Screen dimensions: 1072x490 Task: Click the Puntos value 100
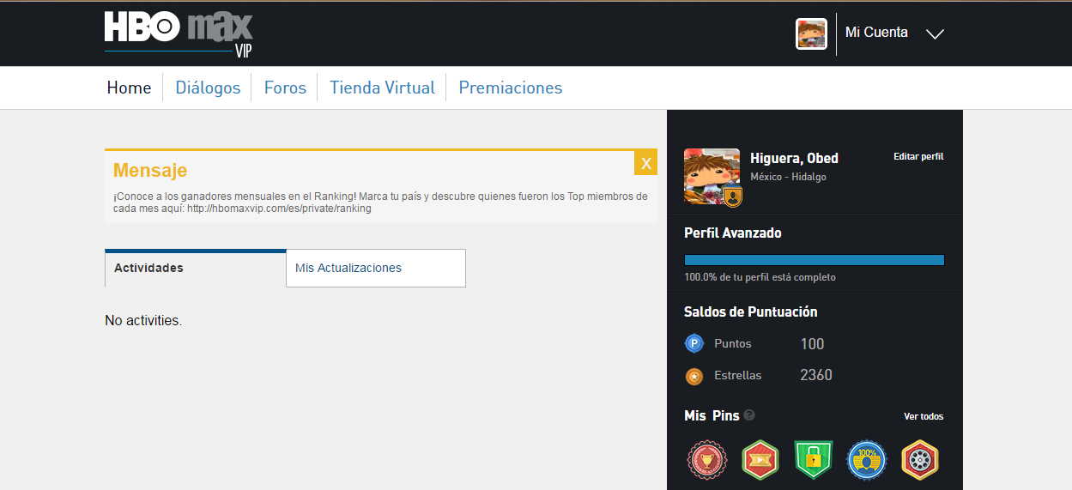pos(812,344)
